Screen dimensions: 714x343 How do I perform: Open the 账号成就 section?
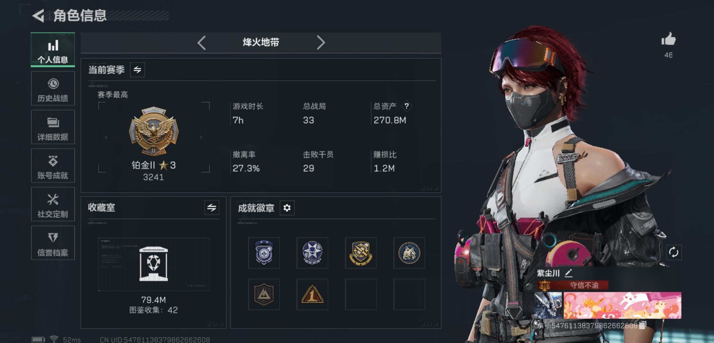tap(53, 166)
